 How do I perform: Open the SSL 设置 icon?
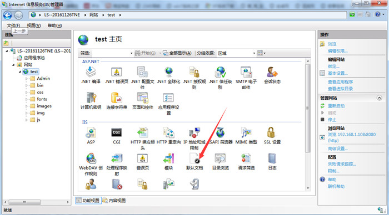(272, 136)
